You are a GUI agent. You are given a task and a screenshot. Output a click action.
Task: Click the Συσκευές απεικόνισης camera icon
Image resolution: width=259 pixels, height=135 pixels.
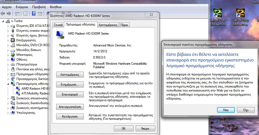pyautogui.click(x=13, y=98)
